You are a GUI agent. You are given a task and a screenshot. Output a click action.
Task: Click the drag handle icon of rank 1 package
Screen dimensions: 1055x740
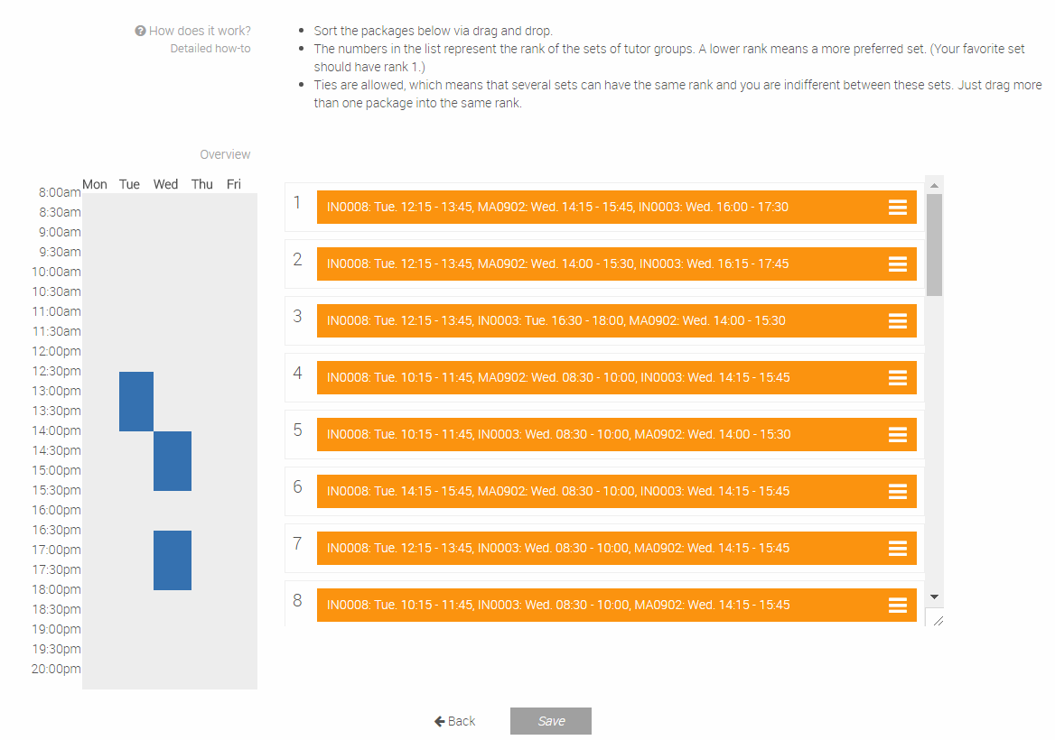(x=898, y=207)
